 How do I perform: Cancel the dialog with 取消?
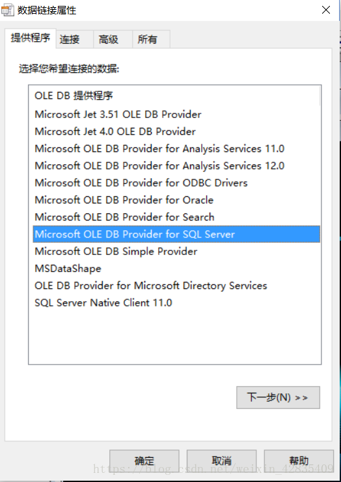pos(222,460)
